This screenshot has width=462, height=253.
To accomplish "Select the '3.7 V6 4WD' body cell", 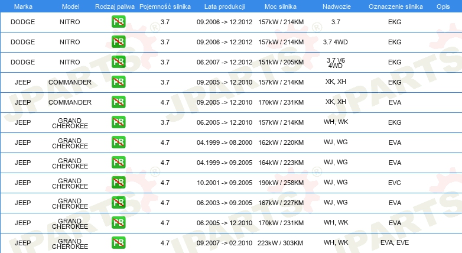I will pyautogui.click(x=336, y=63).
